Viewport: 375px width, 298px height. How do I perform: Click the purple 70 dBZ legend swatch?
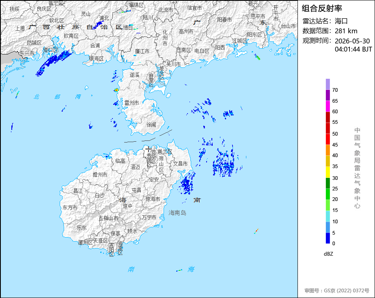click(x=328, y=84)
